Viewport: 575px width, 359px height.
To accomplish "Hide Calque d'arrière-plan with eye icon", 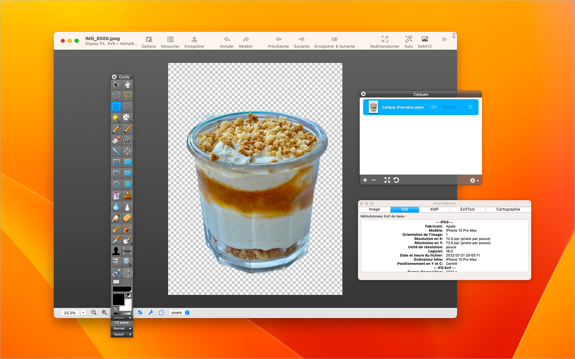I will point(434,107).
